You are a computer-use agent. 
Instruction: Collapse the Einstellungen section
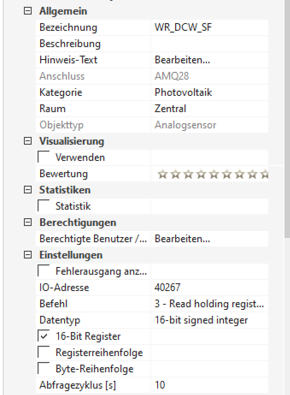point(28,255)
